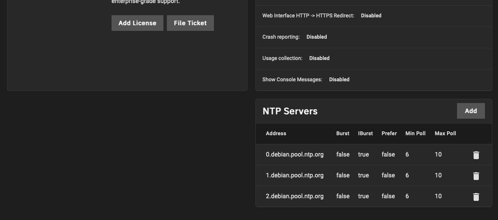Click the Add License button
Screen dimensions: 498x220
137,23
